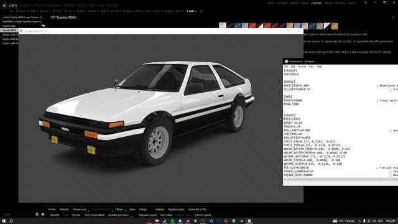Open Opera from the taskbar
Image resolution: width=398 pixels, height=224 pixels.
pyautogui.click(x=149, y=221)
